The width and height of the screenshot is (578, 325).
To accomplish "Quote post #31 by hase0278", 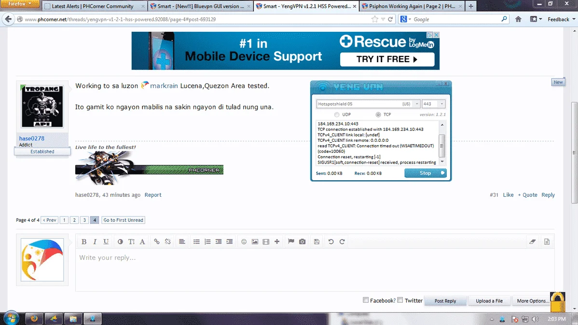I will [x=527, y=195].
